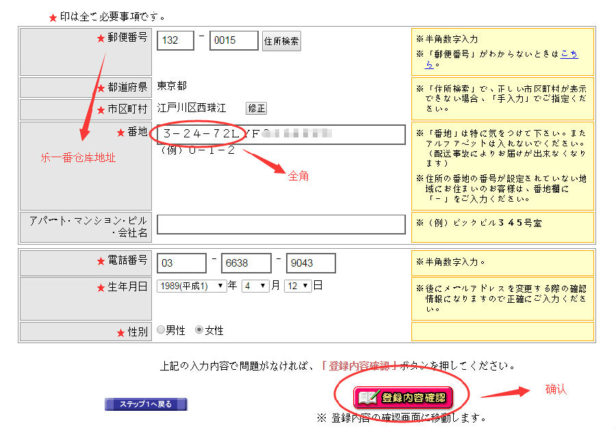Image resolution: width=616 pixels, height=430 pixels.
Task: Click the book icon on confirm button
Action: pyautogui.click(x=369, y=397)
